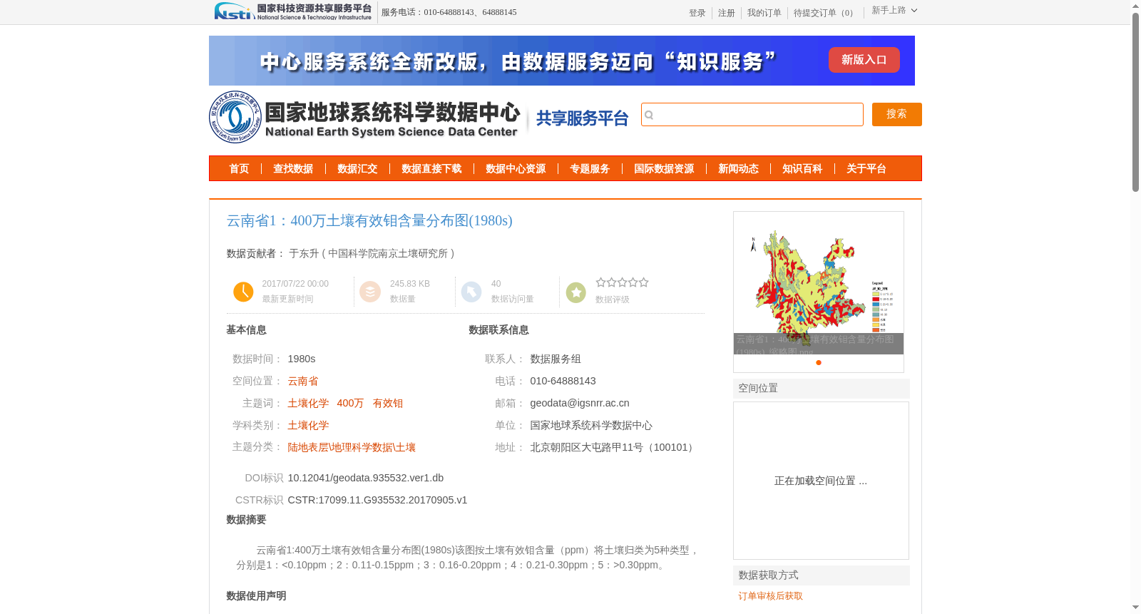Screen dimensions: 1141x614
Task: Click the 数据联系信息 heading
Action: pyautogui.click(x=498, y=329)
